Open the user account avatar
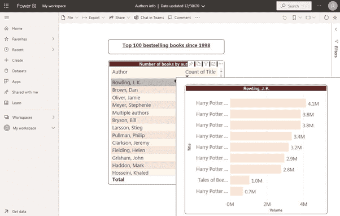 (x=333, y=6)
